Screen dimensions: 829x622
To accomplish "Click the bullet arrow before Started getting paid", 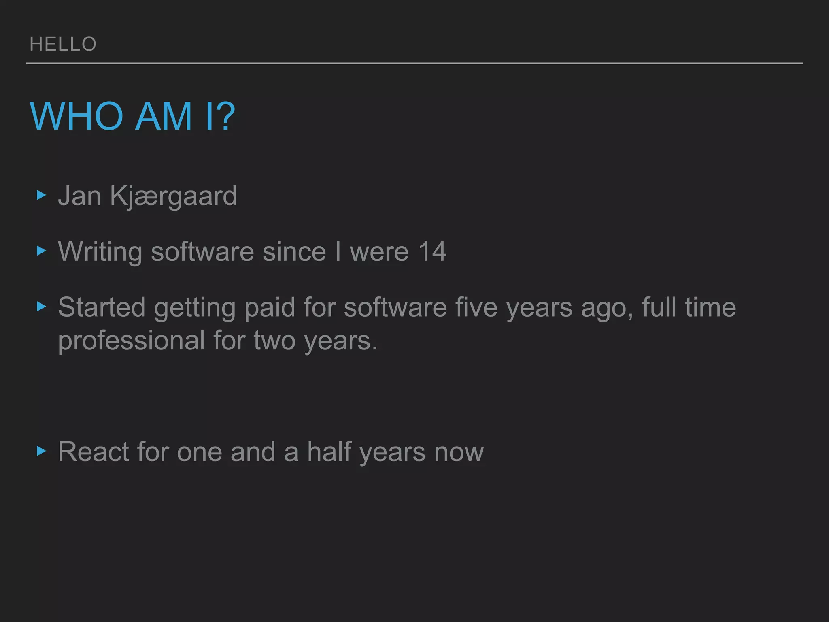I will click(x=41, y=307).
